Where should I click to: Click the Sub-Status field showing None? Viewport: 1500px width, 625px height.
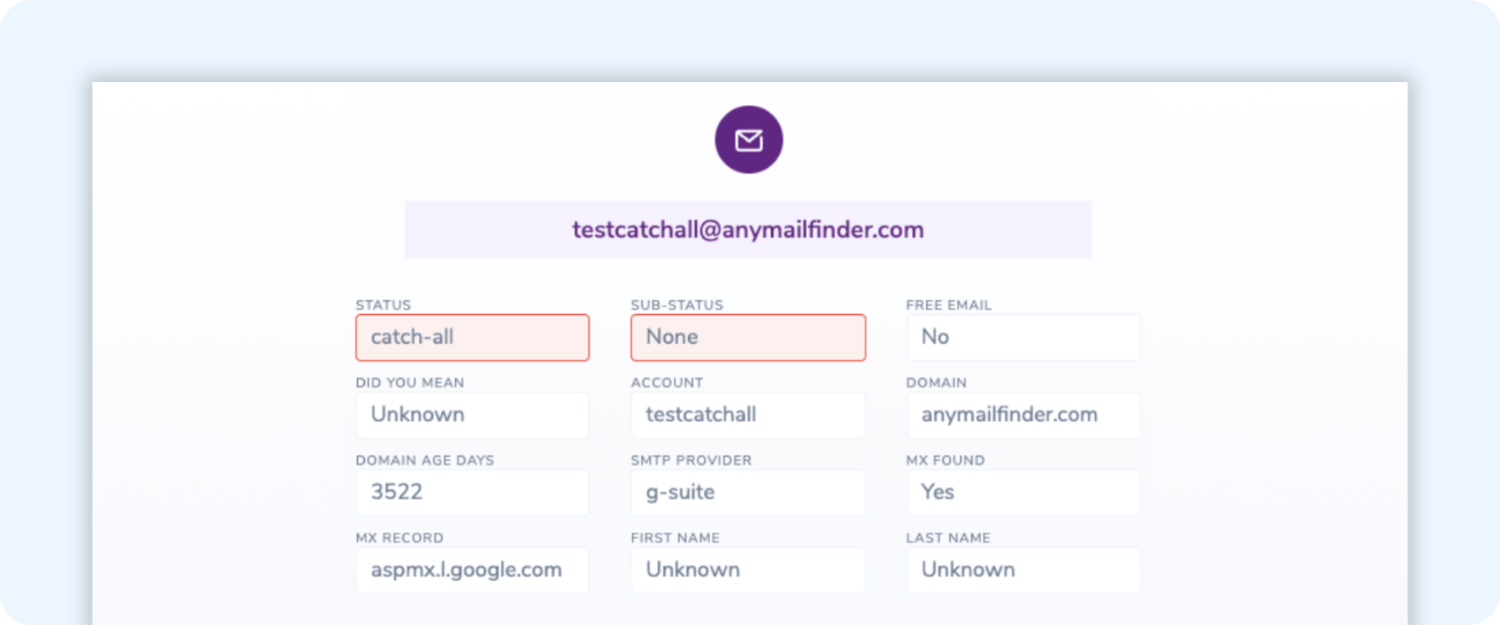tap(748, 337)
